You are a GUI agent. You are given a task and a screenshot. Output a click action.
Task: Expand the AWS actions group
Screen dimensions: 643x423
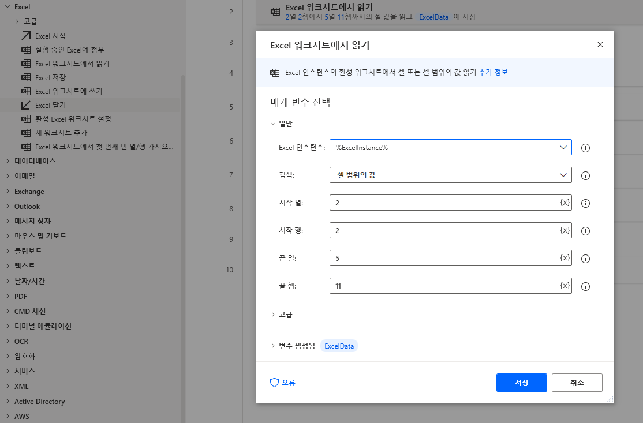click(8, 416)
